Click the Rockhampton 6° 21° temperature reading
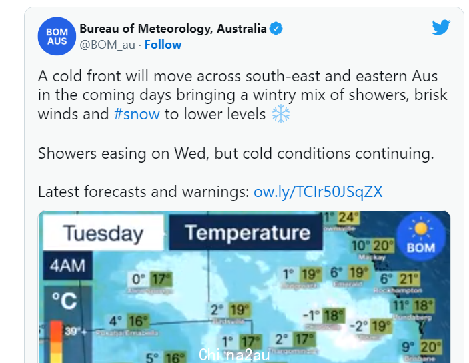The image size is (469, 363). [399, 279]
